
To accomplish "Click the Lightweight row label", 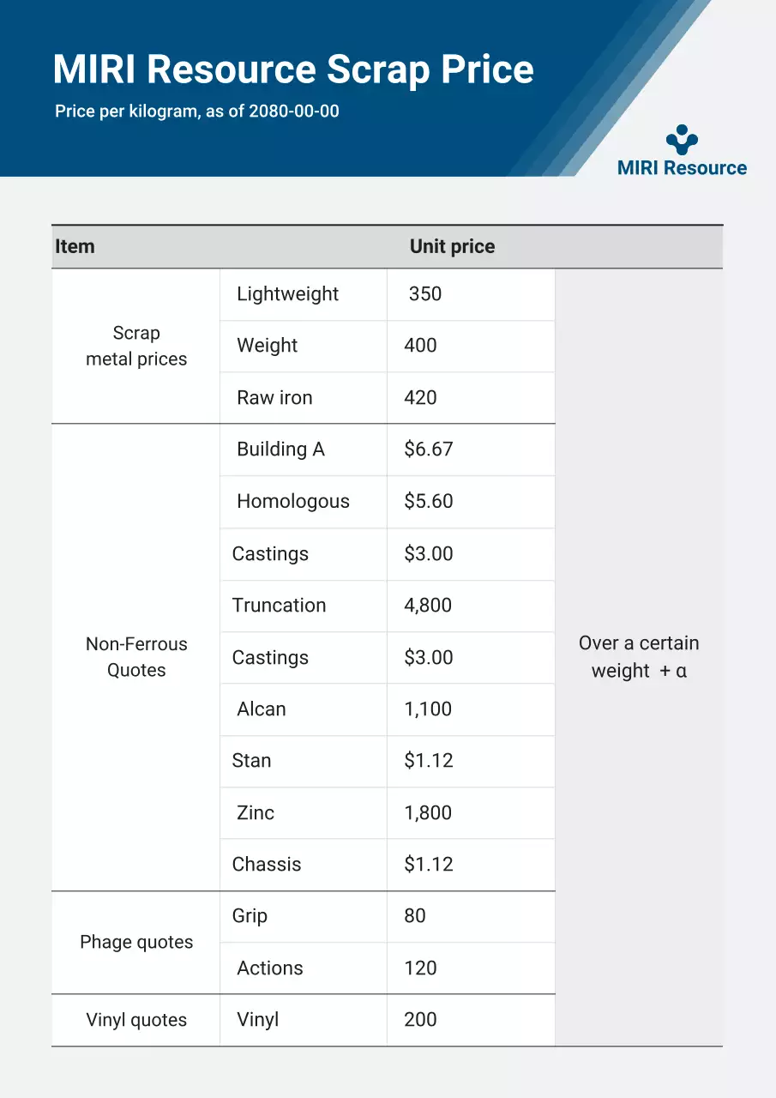I will (287, 294).
